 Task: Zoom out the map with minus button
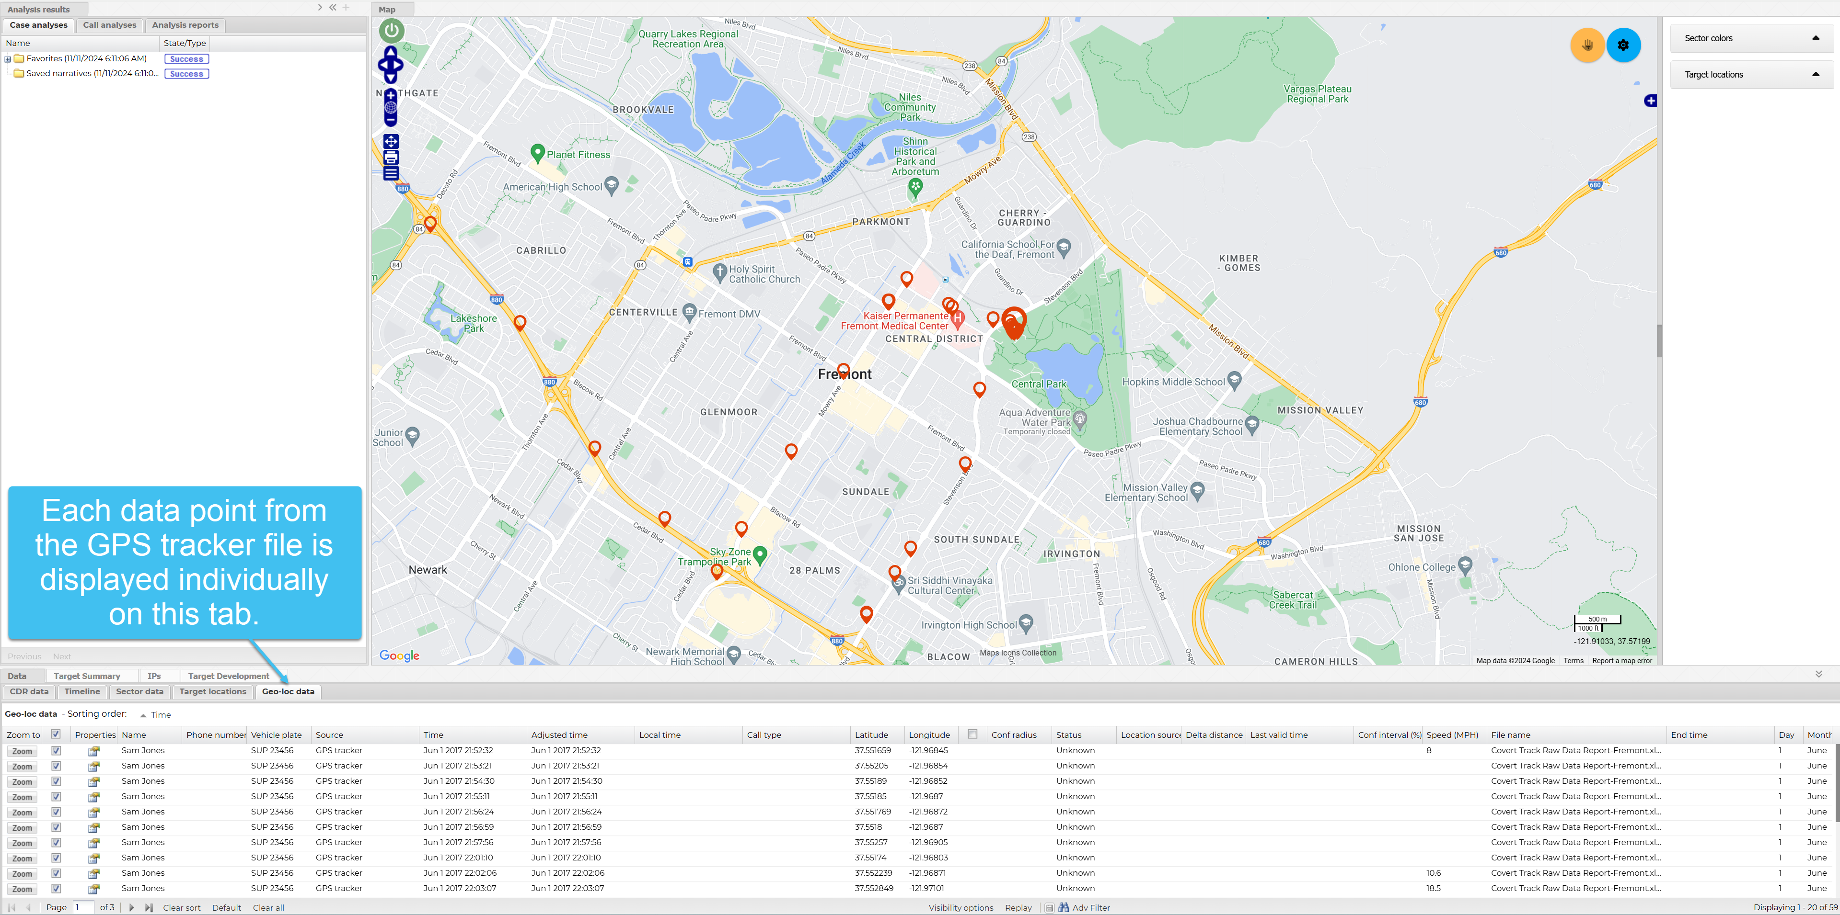[x=391, y=120]
